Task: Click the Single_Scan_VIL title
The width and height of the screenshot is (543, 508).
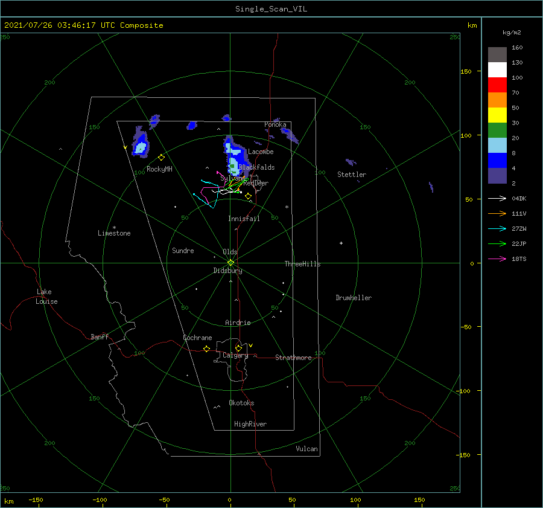Action: pyautogui.click(x=271, y=9)
